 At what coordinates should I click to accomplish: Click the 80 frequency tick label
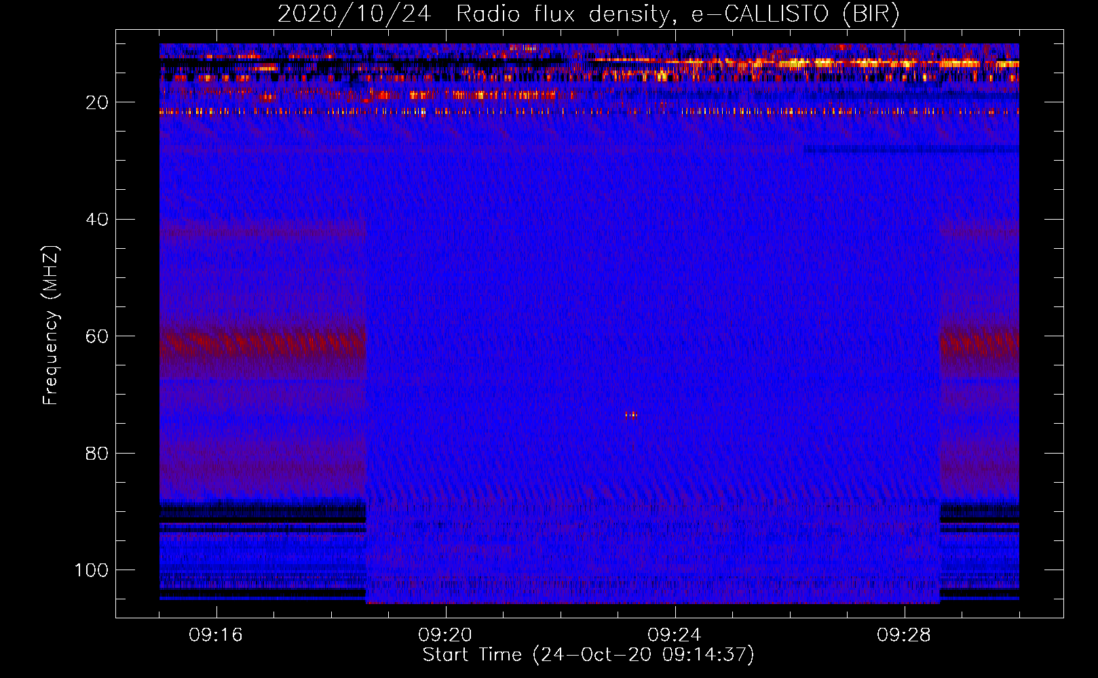(x=97, y=454)
